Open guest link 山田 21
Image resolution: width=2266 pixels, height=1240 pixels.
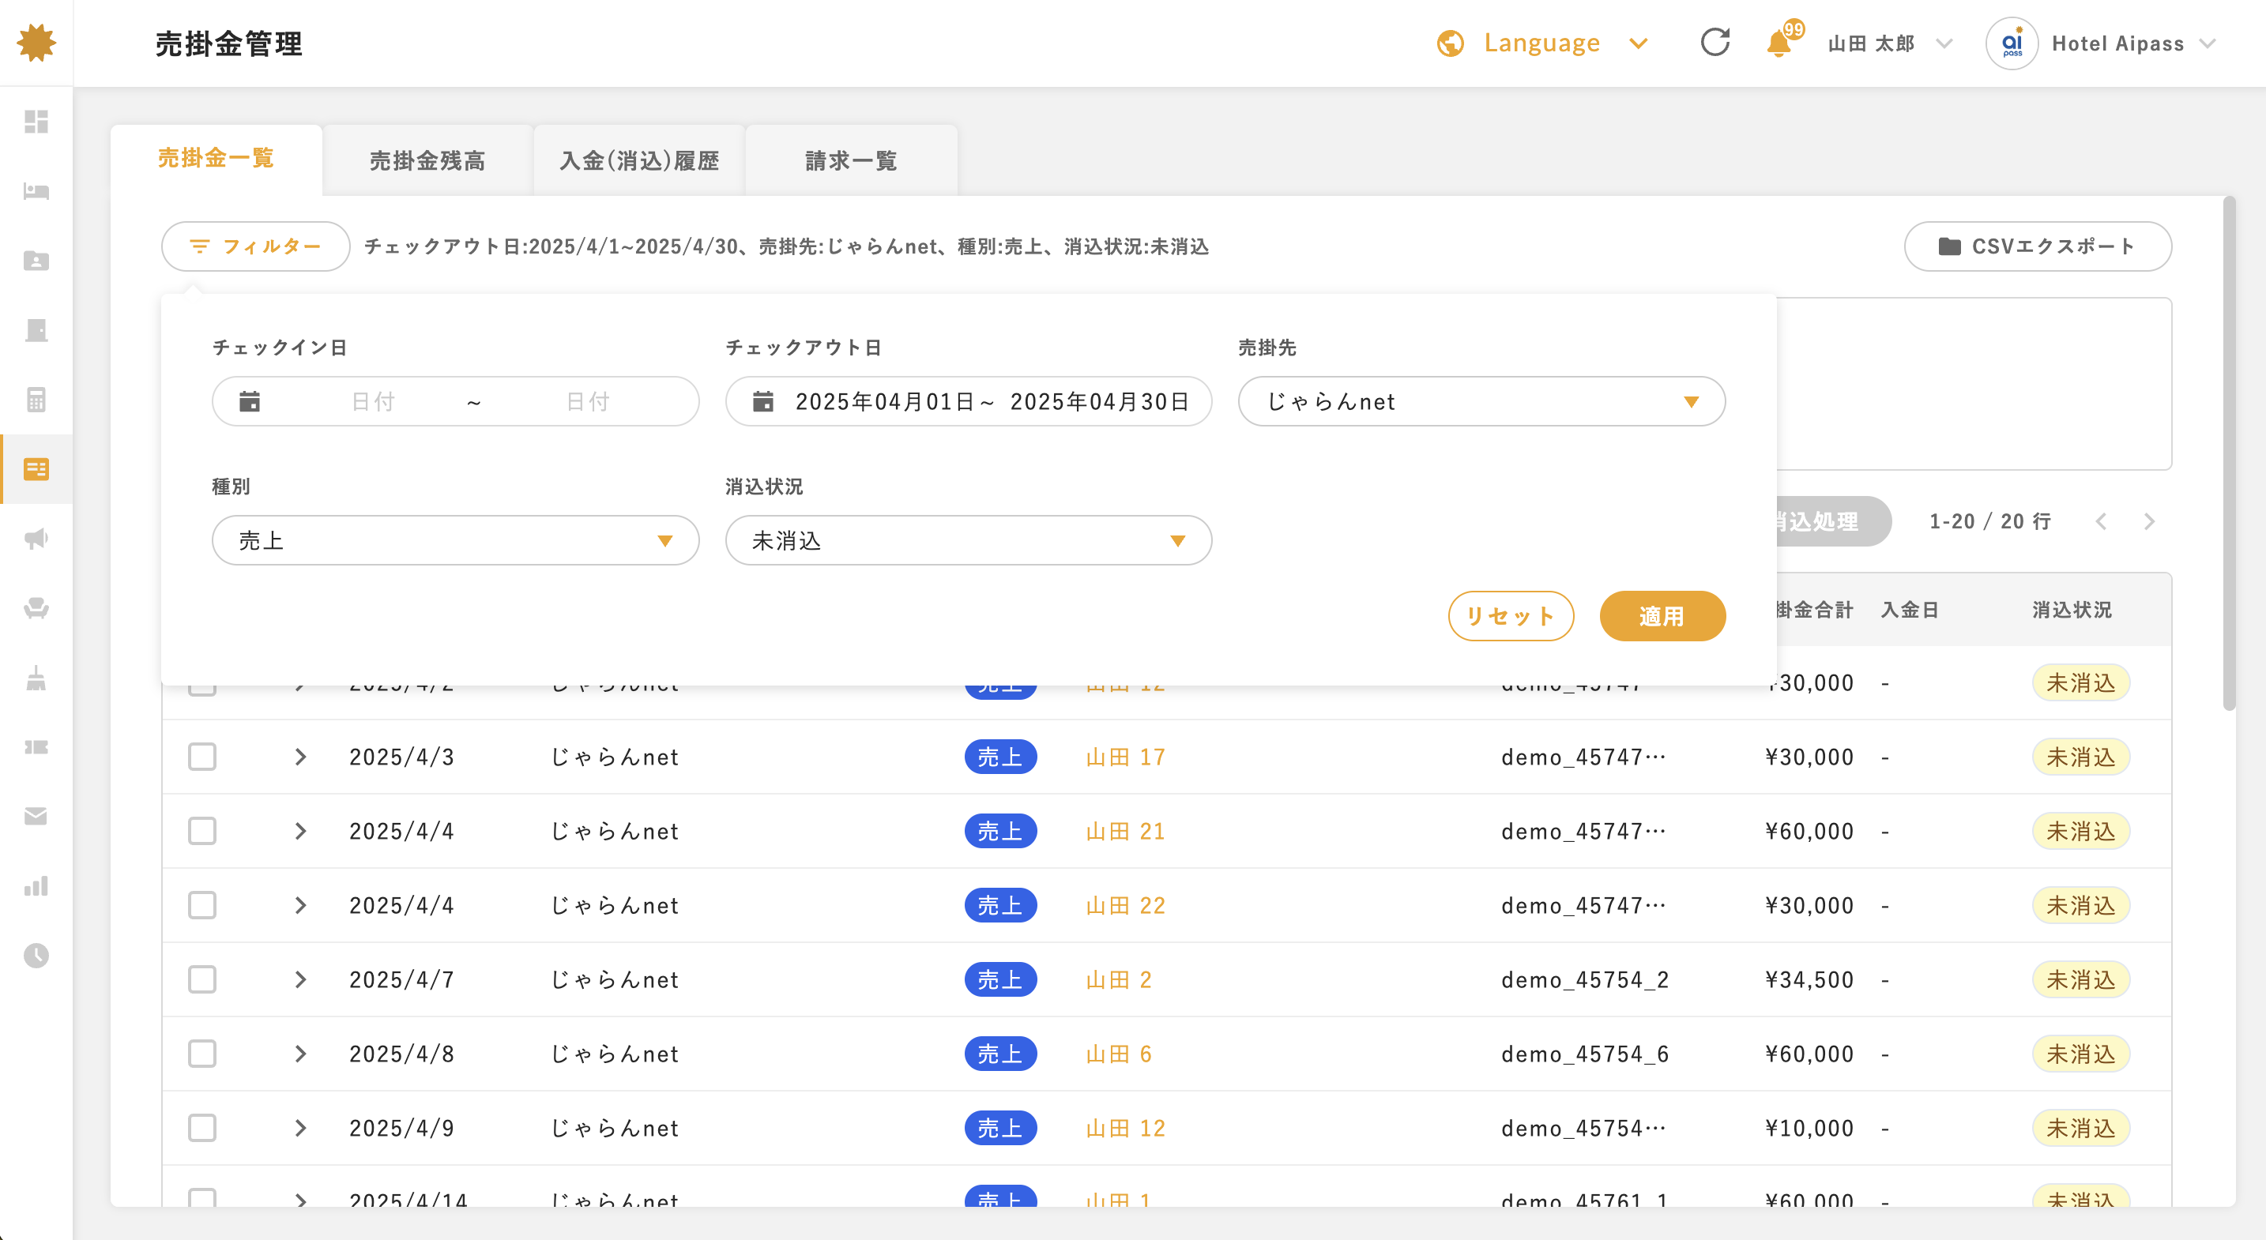point(1125,830)
